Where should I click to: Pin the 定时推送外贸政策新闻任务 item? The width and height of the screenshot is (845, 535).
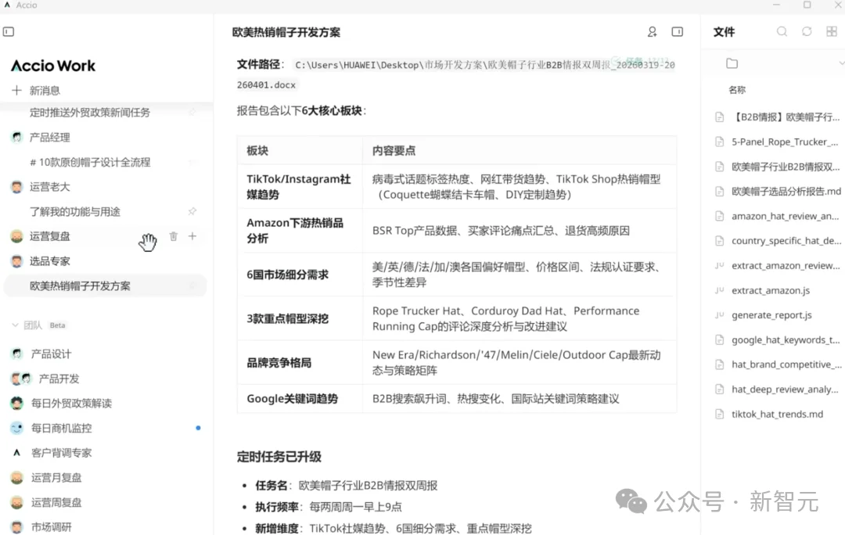192,112
